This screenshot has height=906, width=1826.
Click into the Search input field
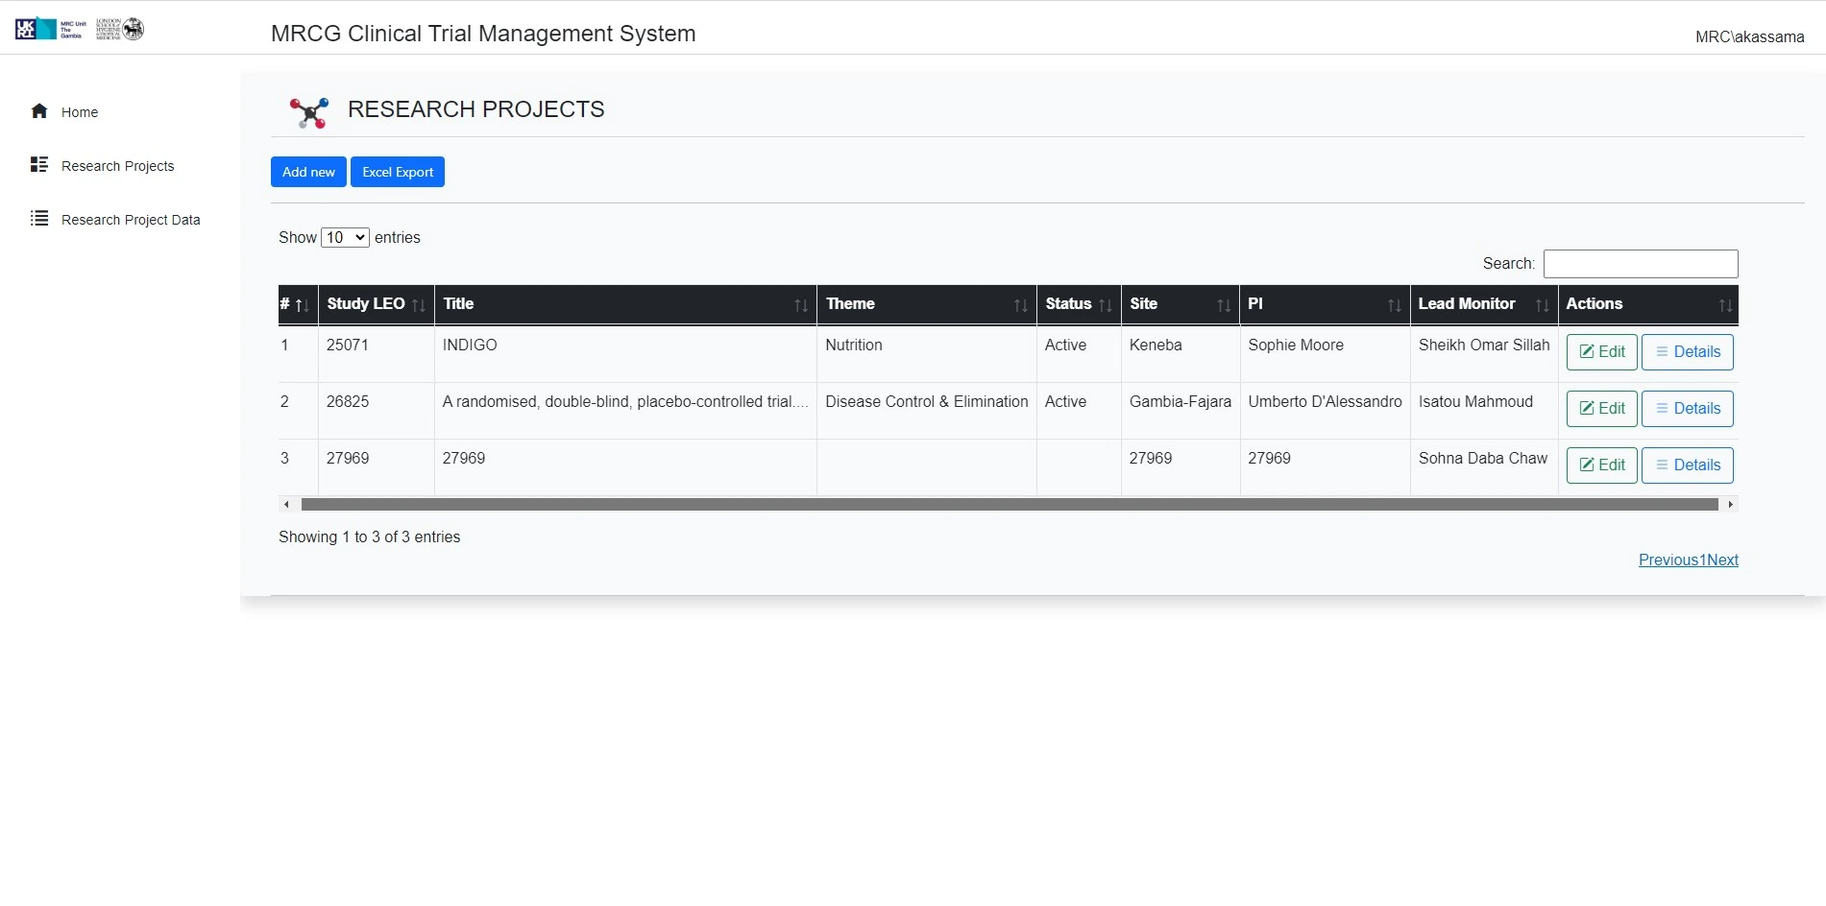coord(1640,264)
